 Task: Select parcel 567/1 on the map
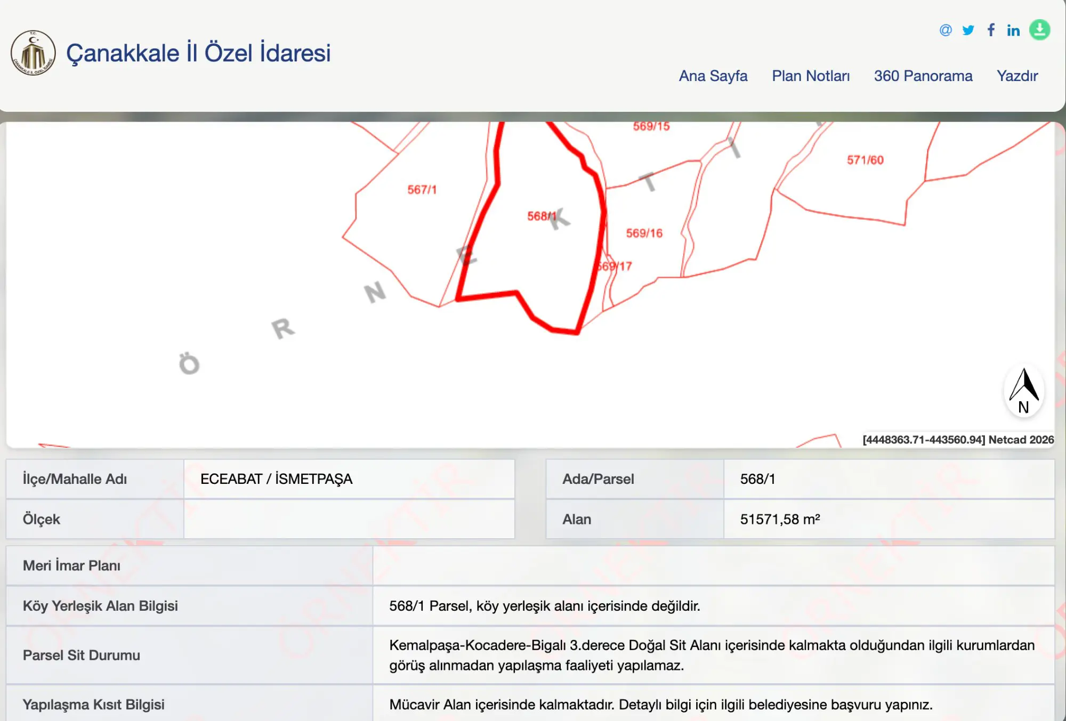[422, 190]
